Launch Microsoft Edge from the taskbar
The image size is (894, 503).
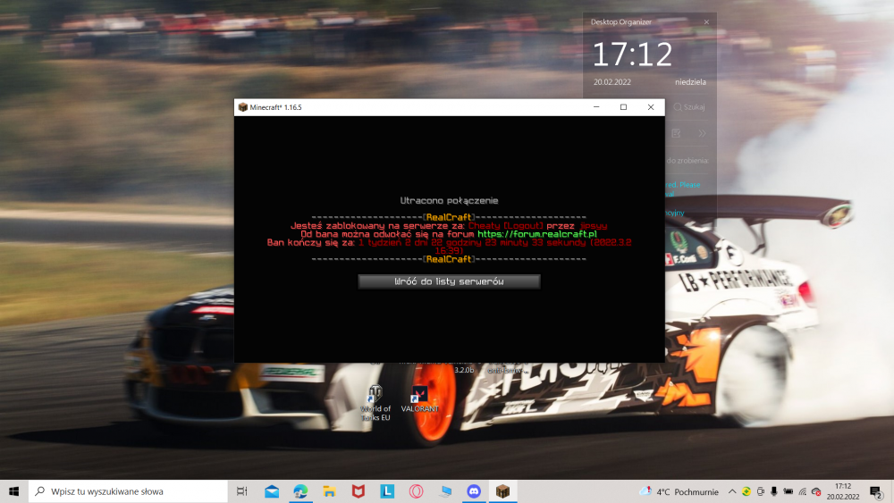(300, 491)
